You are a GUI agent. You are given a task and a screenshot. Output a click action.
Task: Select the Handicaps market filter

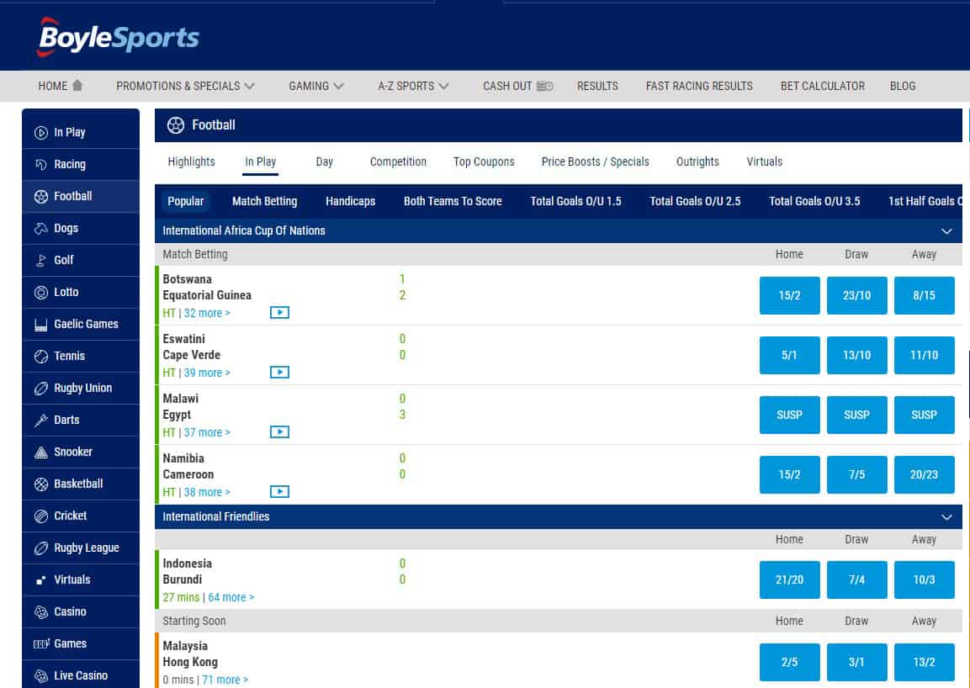[x=350, y=201]
